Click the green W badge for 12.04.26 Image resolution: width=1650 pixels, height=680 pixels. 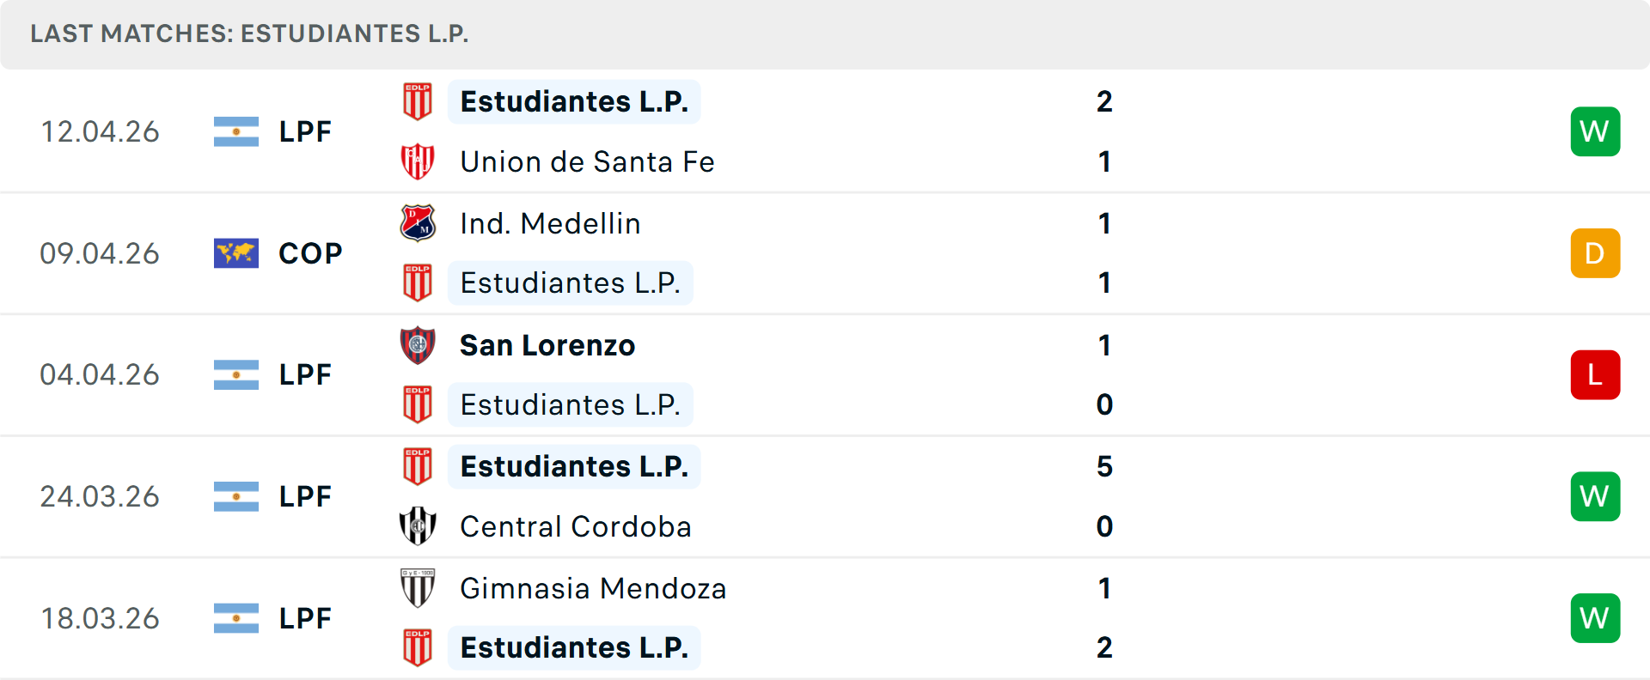point(1595,131)
